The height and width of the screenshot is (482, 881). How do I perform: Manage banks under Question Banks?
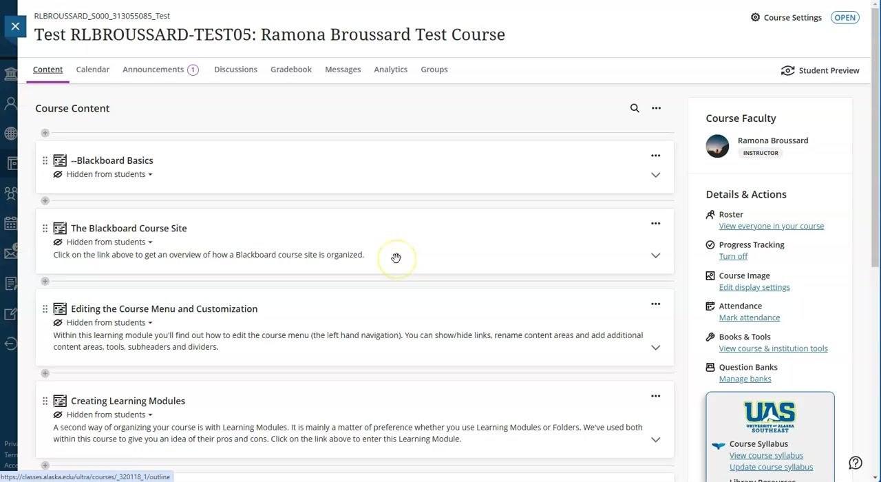tap(745, 379)
